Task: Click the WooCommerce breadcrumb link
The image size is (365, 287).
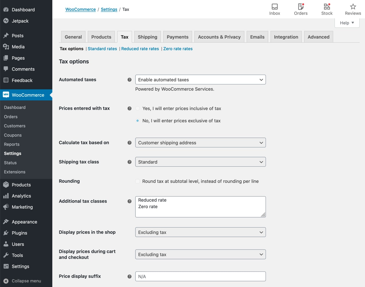Action: pyautogui.click(x=80, y=9)
